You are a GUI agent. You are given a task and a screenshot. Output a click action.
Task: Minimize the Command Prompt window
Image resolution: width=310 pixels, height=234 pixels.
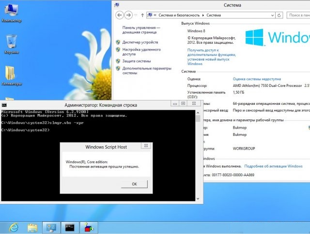tap(175, 103)
